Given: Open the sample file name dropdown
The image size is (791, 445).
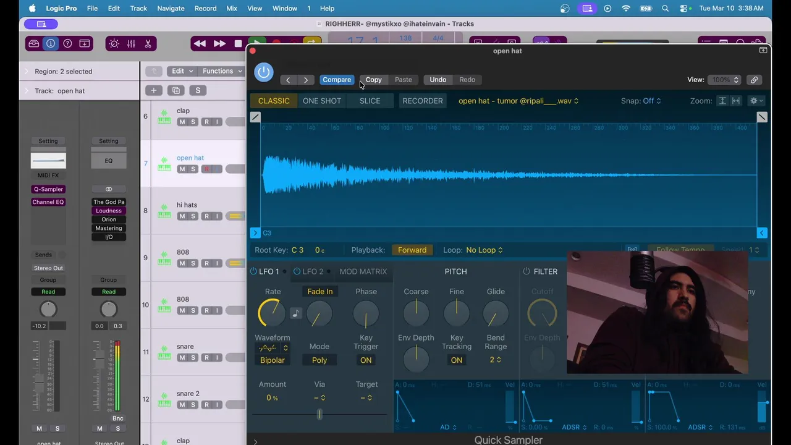Looking at the screenshot, I should tap(518, 101).
